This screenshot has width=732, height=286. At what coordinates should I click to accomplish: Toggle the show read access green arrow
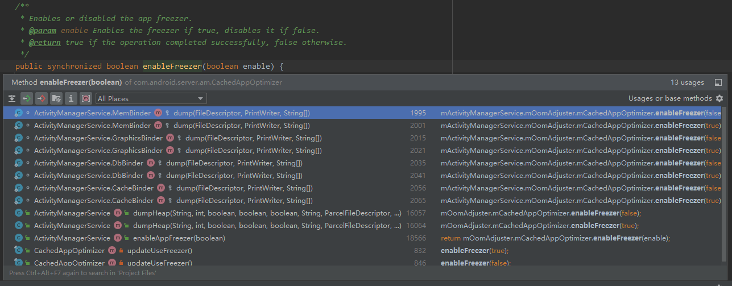27,98
